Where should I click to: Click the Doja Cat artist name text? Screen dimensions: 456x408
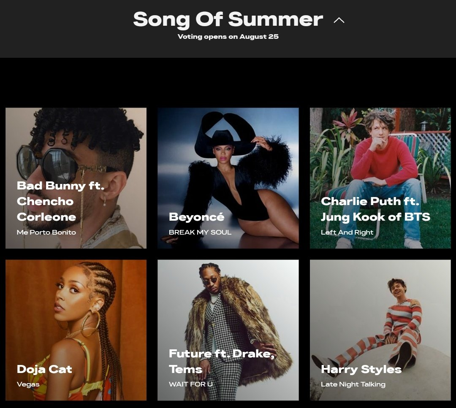tap(44, 369)
